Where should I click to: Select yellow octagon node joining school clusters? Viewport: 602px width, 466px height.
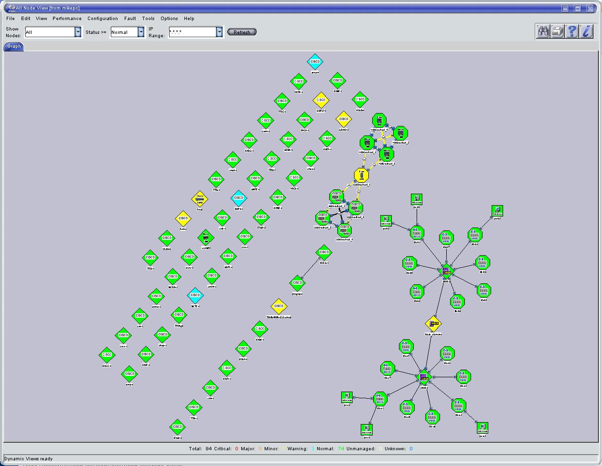[362, 176]
